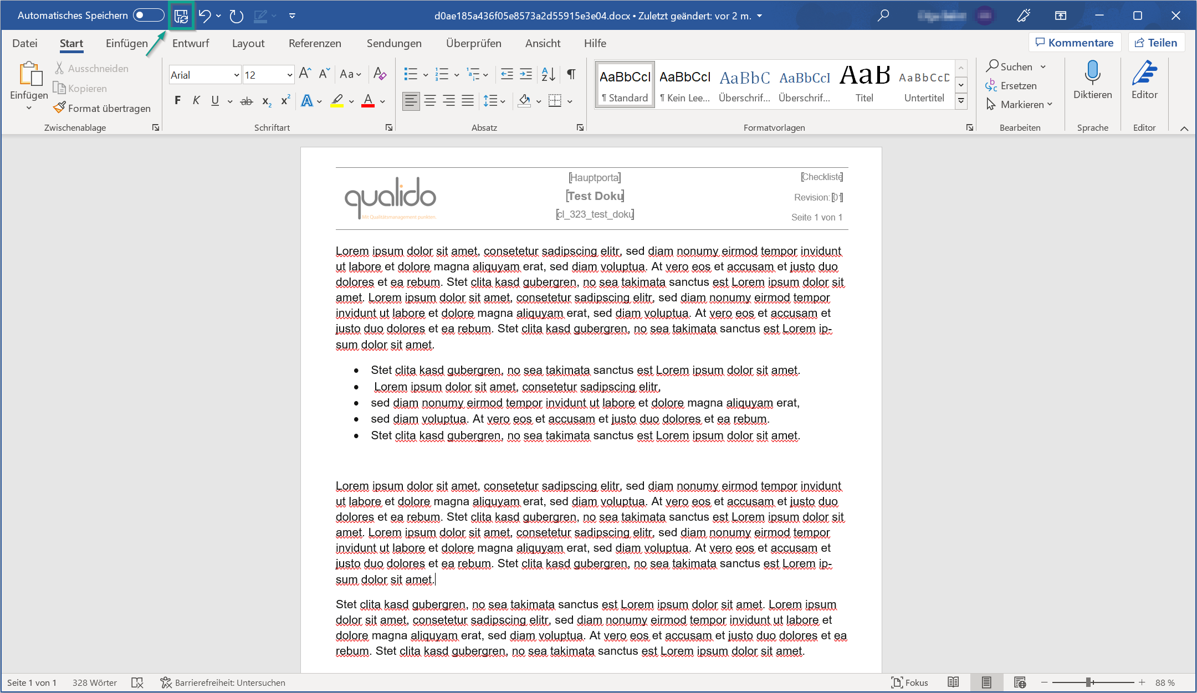Toggle italic (K) formatting

pyautogui.click(x=196, y=101)
